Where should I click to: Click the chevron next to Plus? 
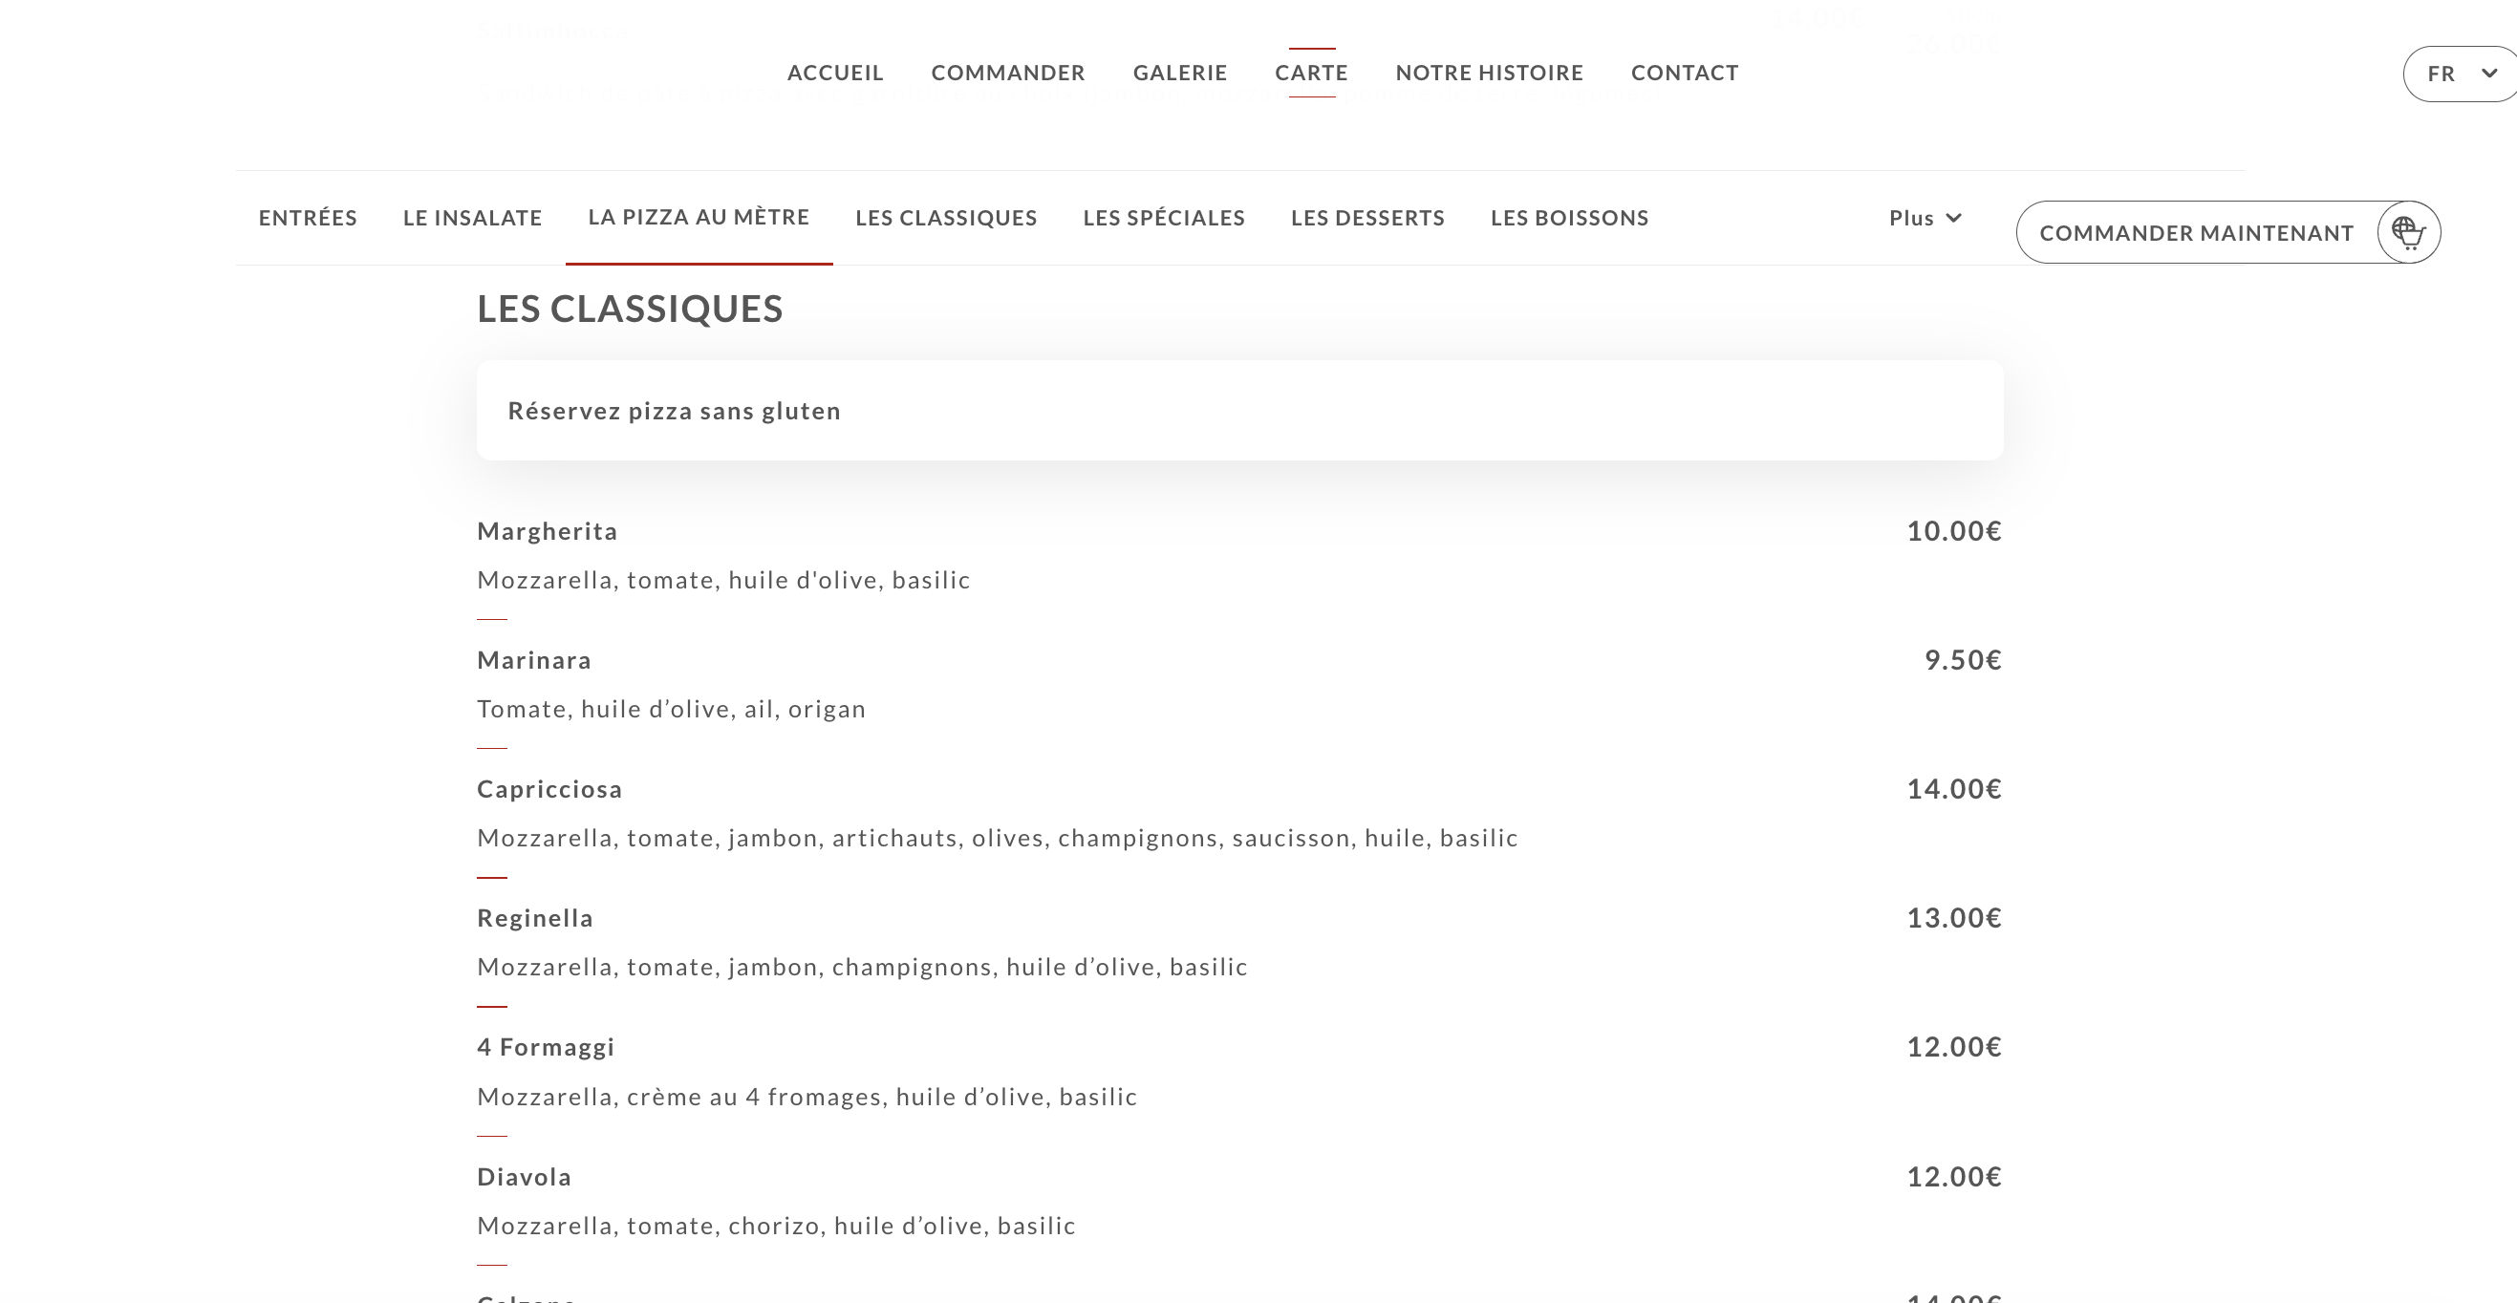click(1953, 218)
